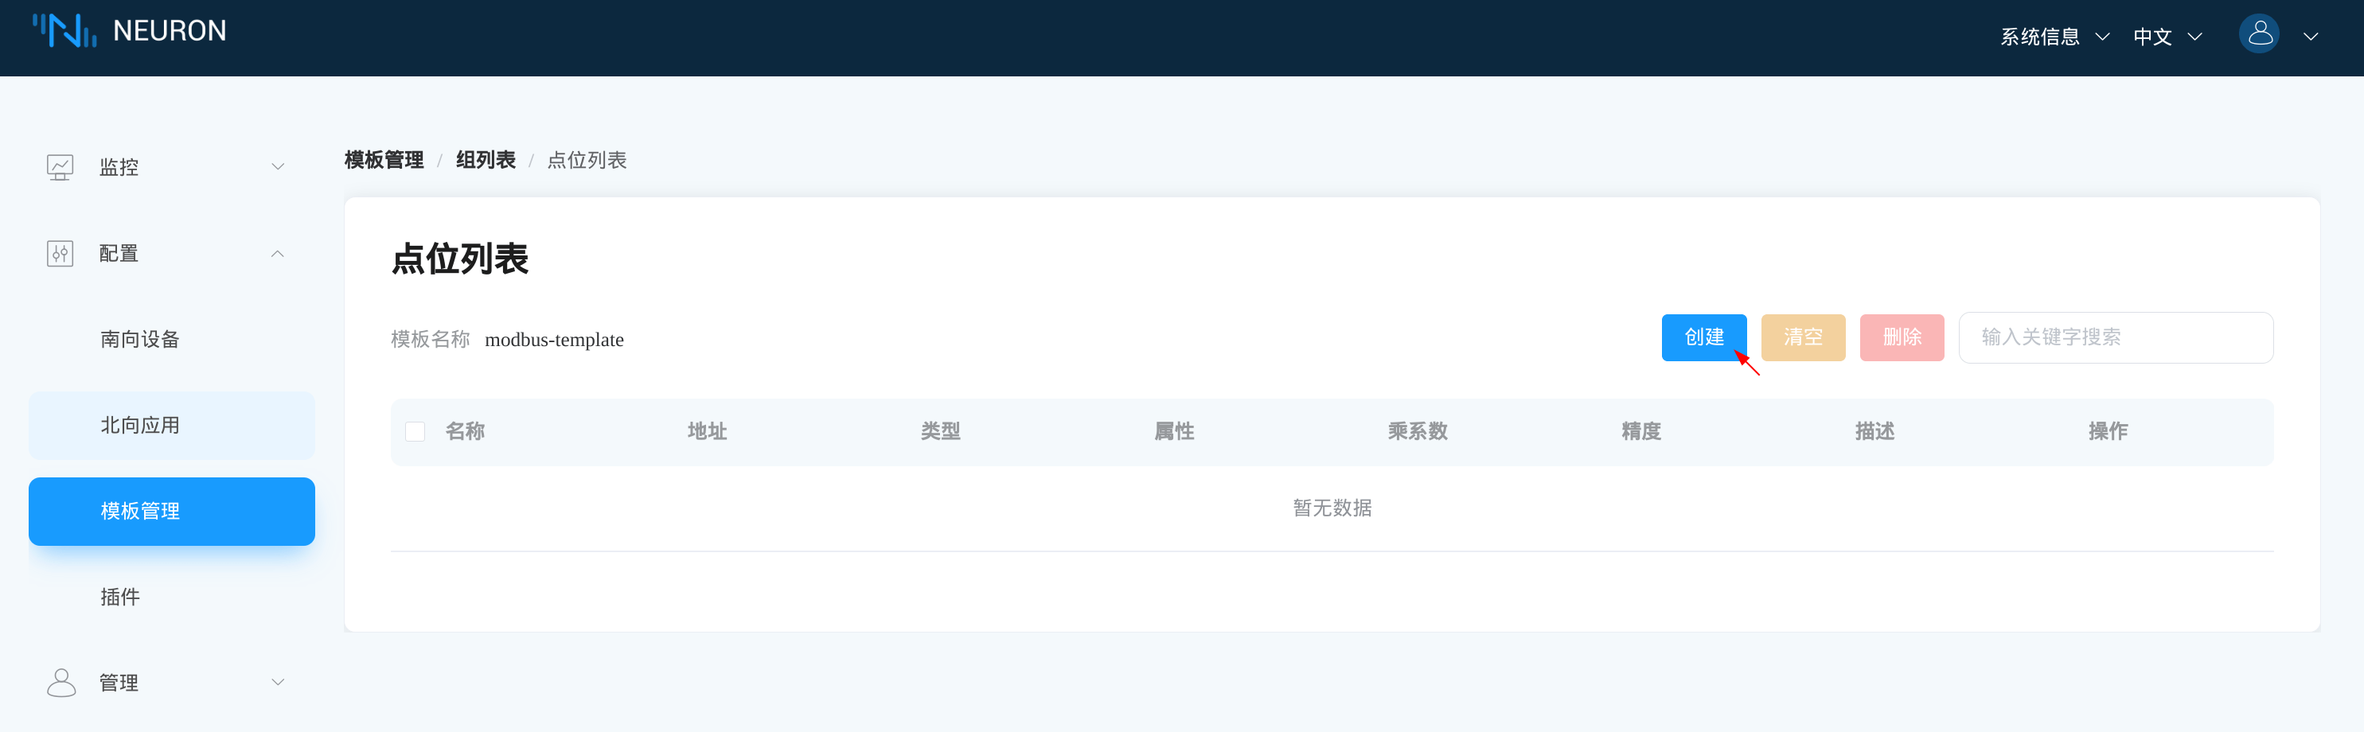Select 南向设备 in the sidebar

(x=139, y=340)
